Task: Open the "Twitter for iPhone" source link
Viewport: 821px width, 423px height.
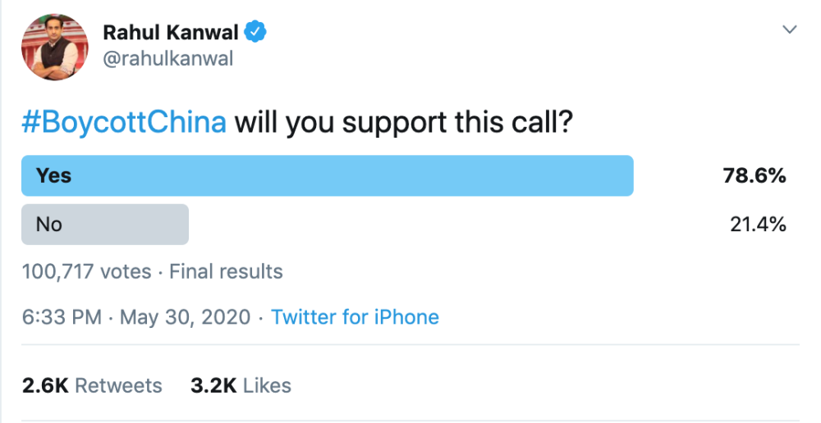Action: 355,317
